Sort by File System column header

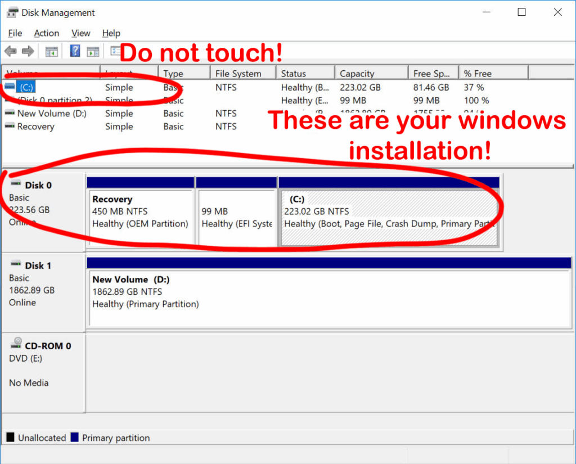(238, 74)
